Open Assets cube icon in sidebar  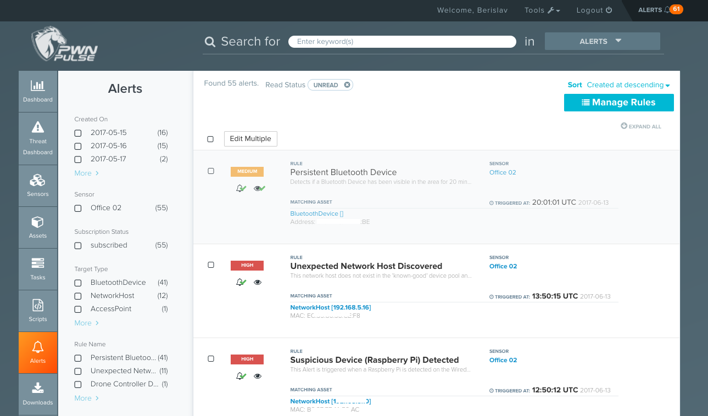click(x=37, y=222)
